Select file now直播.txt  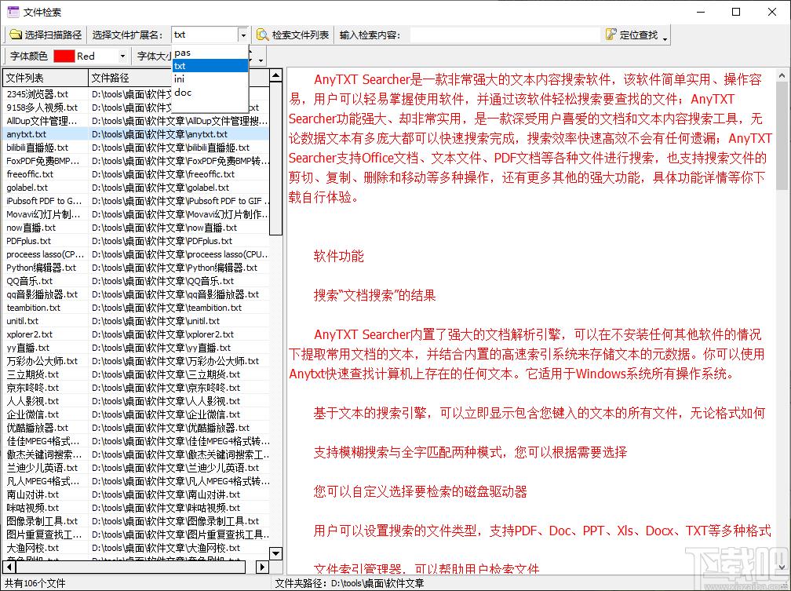click(31, 228)
